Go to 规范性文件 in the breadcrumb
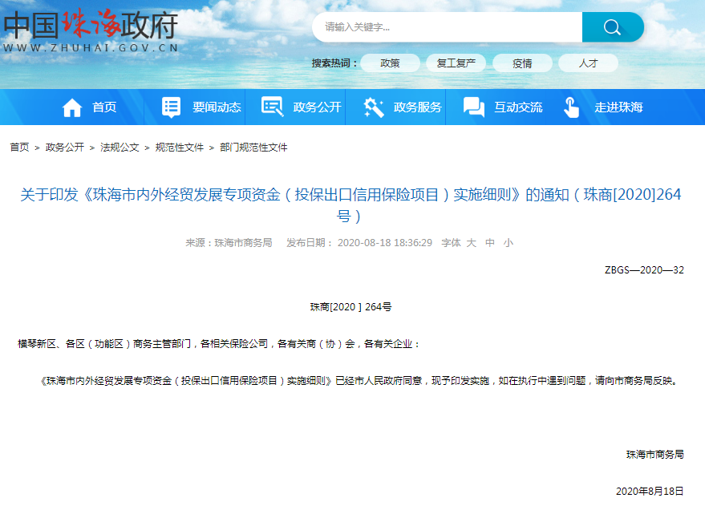Image resolution: width=705 pixels, height=506 pixels. [x=180, y=148]
